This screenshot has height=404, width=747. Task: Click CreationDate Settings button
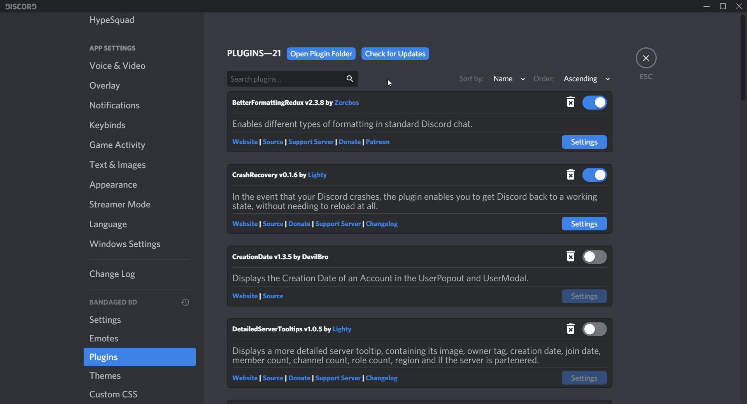584,296
